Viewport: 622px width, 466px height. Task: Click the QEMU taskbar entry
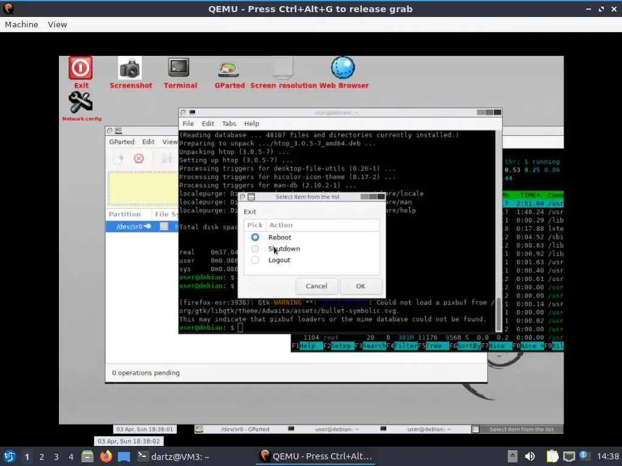coord(315,456)
